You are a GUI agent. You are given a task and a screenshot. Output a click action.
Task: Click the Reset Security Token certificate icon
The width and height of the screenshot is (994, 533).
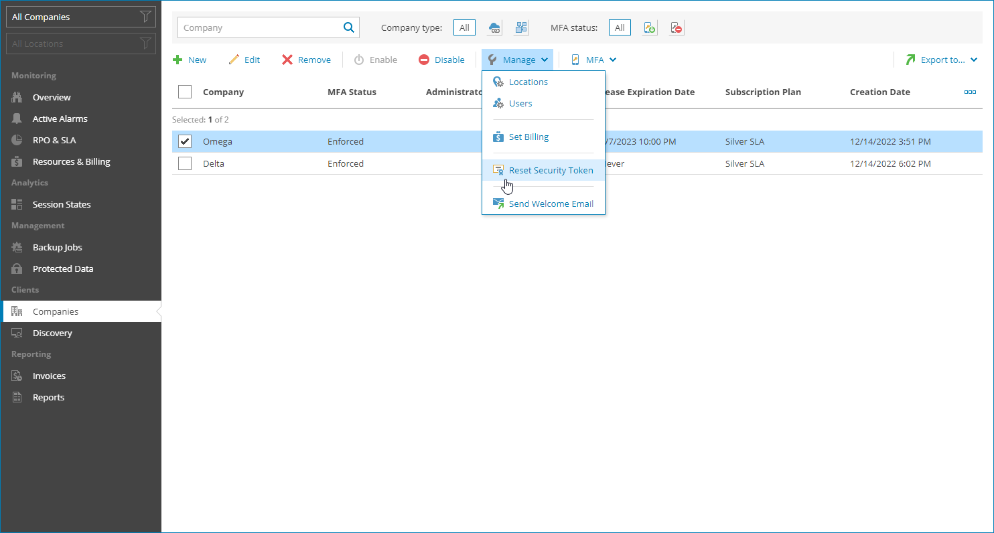498,170
